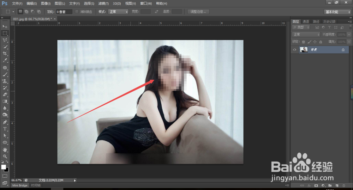Select the Crop tool

click(5, 54)
